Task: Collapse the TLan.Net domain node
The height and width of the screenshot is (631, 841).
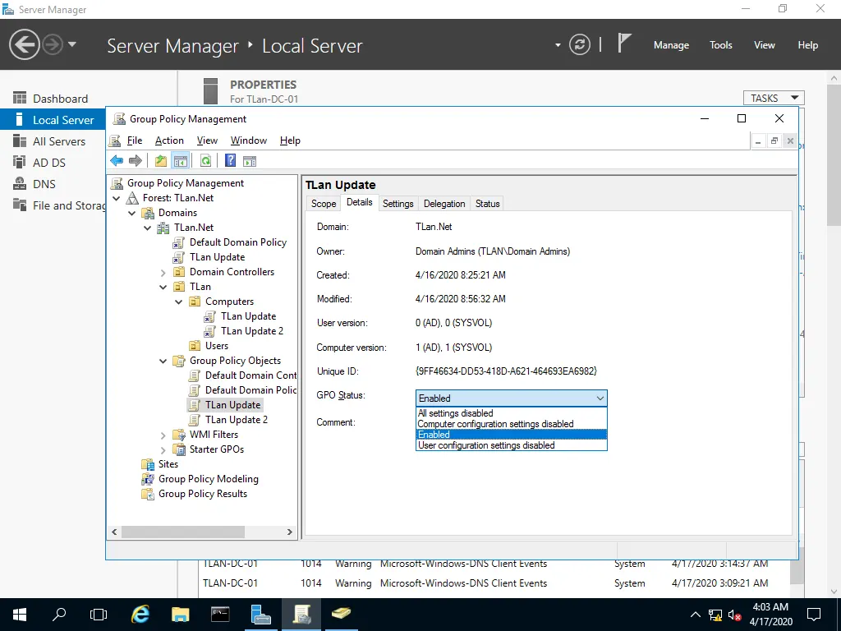Action: (148, 228)
